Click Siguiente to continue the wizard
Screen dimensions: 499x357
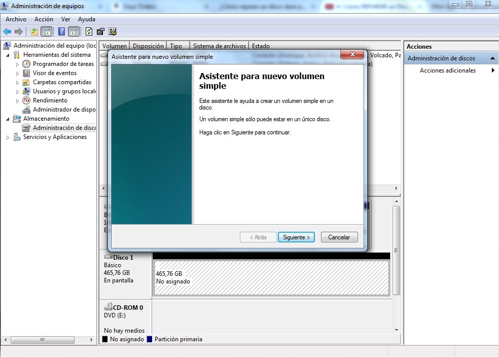[x=296, y=237]
